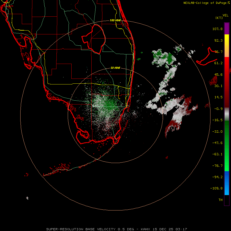Screen dimensions: 231x231
Task: Click the red island outline at the far right
Action: coord(207,57)
